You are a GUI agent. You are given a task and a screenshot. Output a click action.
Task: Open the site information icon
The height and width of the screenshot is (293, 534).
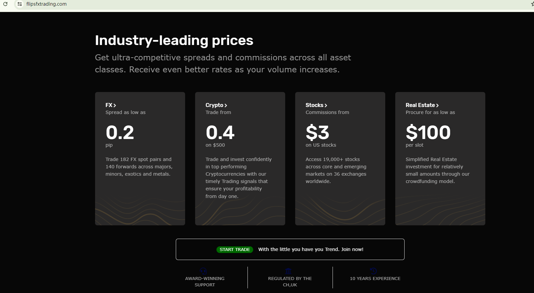coord(20,4)
